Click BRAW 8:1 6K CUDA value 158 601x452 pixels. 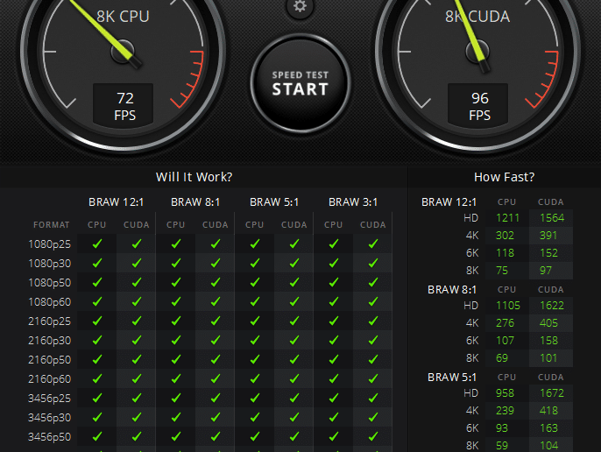(x=548, y=341)
